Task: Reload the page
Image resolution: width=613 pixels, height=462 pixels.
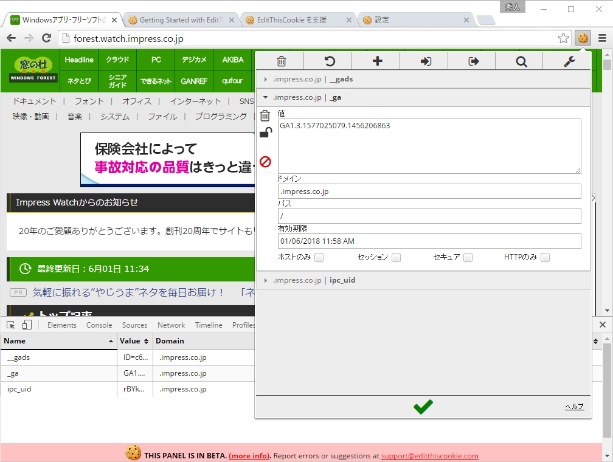Action: [46, 38]
